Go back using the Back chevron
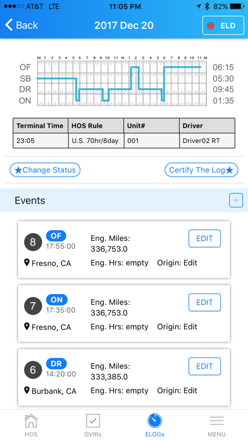 (x=22, y=25)
